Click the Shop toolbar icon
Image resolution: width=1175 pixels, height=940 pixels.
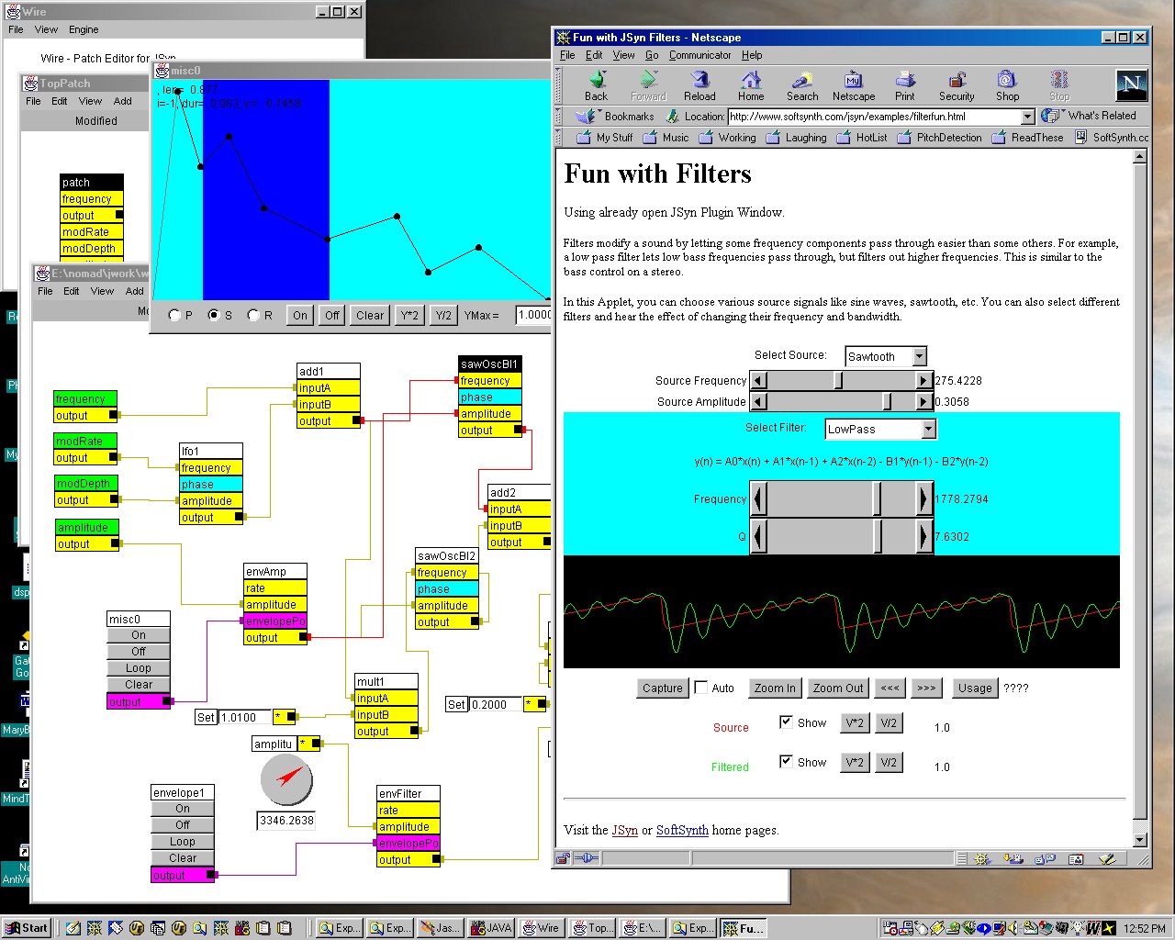(1007, 81)
